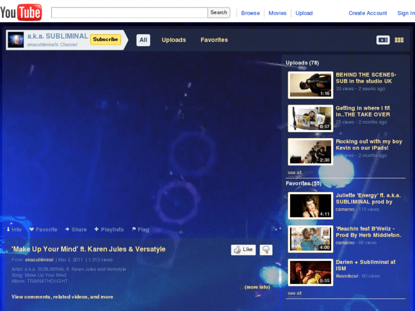Subscribe to a.k.a. SUBLIMINAL channel
The image size is (415, 311).
click(x=106, y=39)
